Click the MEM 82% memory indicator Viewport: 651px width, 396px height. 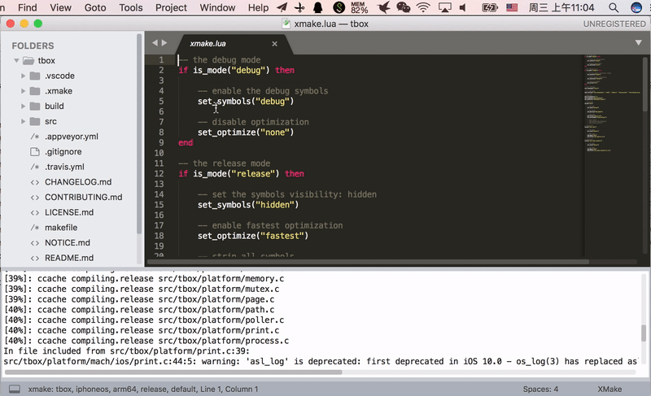(x=359, y=7)
